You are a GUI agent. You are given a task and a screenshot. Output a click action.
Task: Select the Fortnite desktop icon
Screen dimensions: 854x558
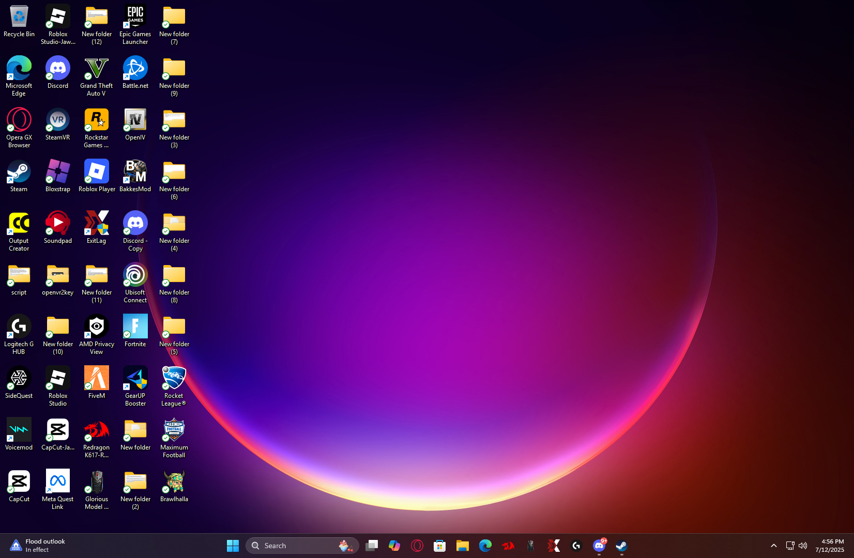(x=135, y=331)
